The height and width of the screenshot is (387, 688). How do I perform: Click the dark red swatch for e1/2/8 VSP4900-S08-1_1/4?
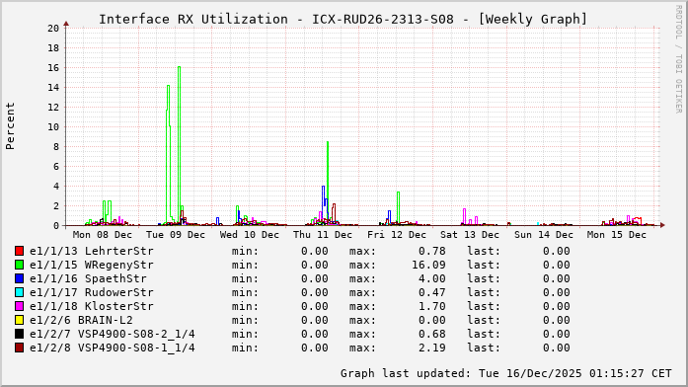click(x=19, y=348)
